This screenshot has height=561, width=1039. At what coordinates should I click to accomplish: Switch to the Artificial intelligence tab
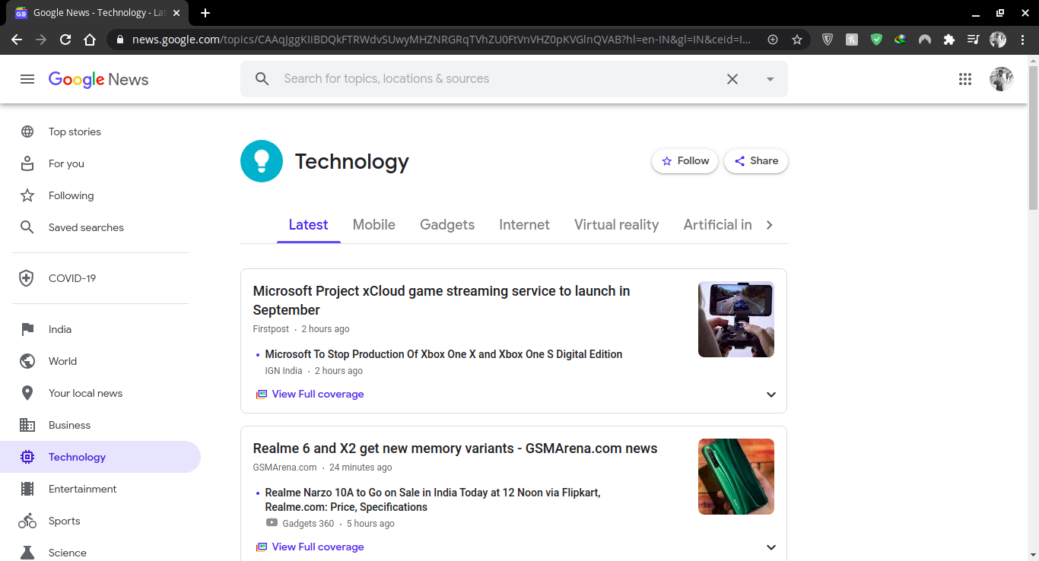click(x=717, y=225)
